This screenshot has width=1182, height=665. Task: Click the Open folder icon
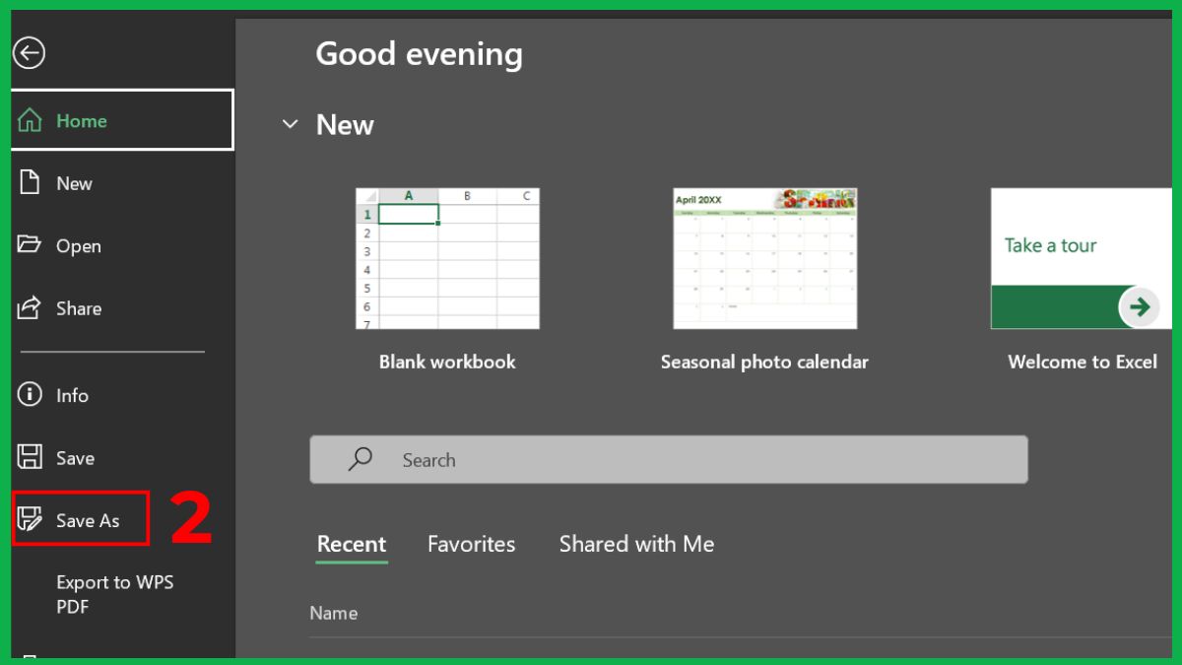[31, 245]
